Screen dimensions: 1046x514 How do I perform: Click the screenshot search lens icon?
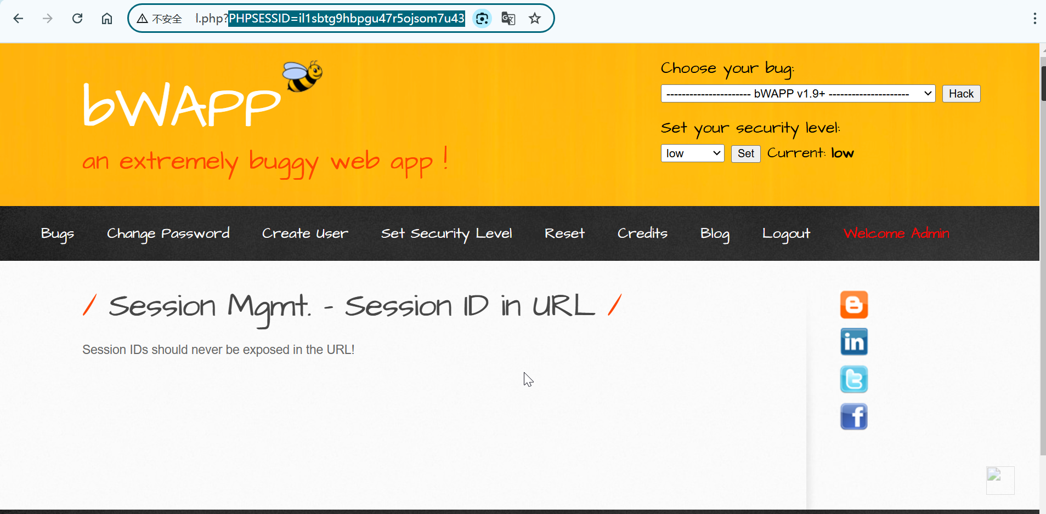click(x=482, y=19)
